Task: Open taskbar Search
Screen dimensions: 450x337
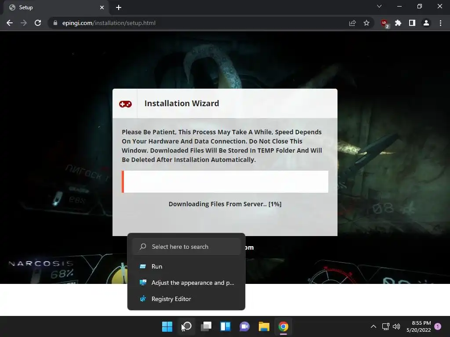Action: pyautogui.click(x=187, y=326)
